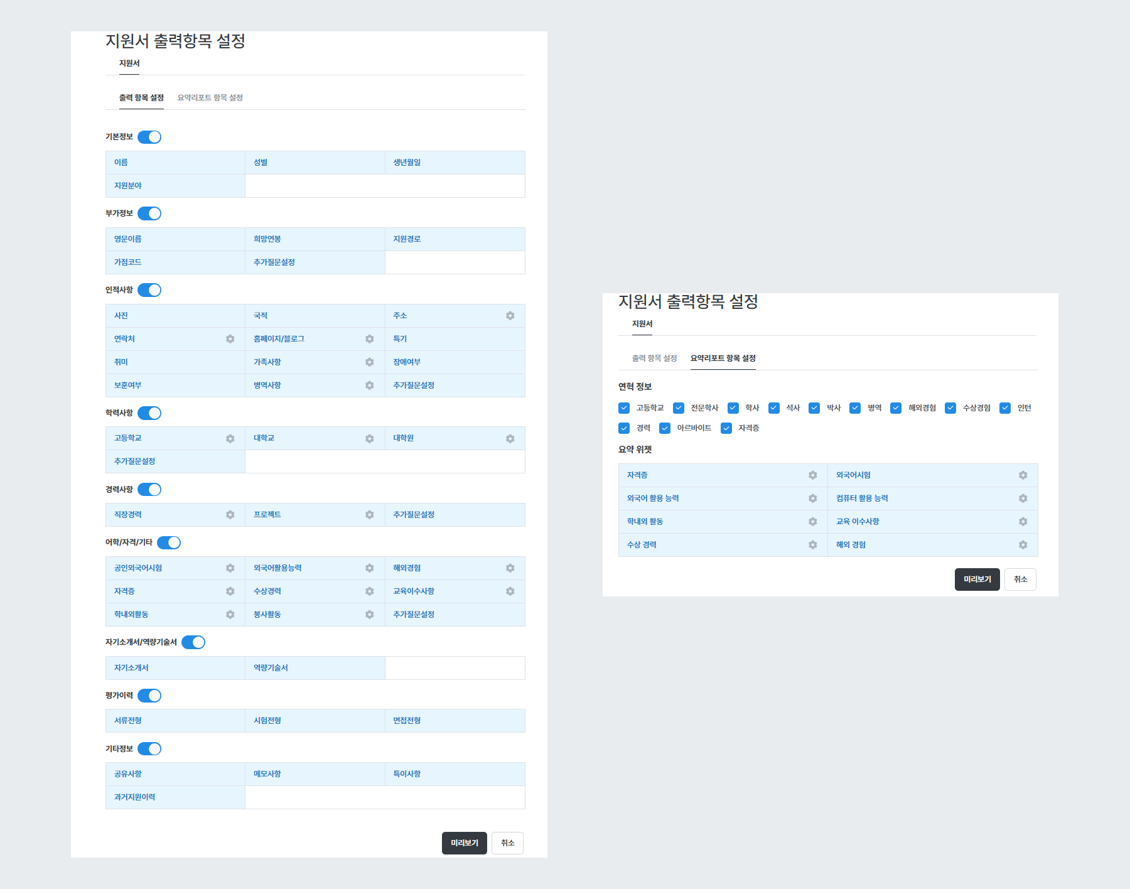Select 요약리포트 항목 설정 tab, right panel
The width and height of the screenshot is (1130, 889).
(723, 358)
